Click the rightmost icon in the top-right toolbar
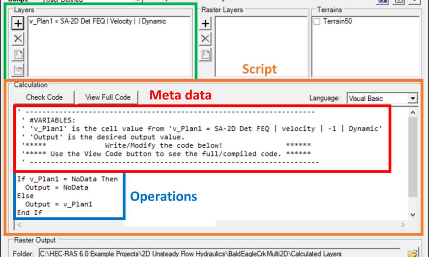Image resolution: width=429 pixels, height=257 pixels. [x=415, y=2]
